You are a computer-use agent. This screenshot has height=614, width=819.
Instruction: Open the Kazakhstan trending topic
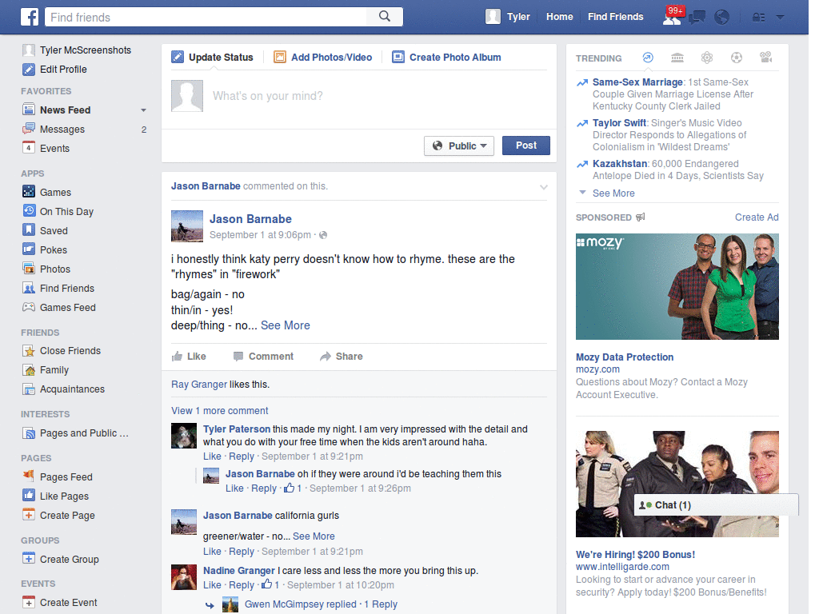pos(620,163)
